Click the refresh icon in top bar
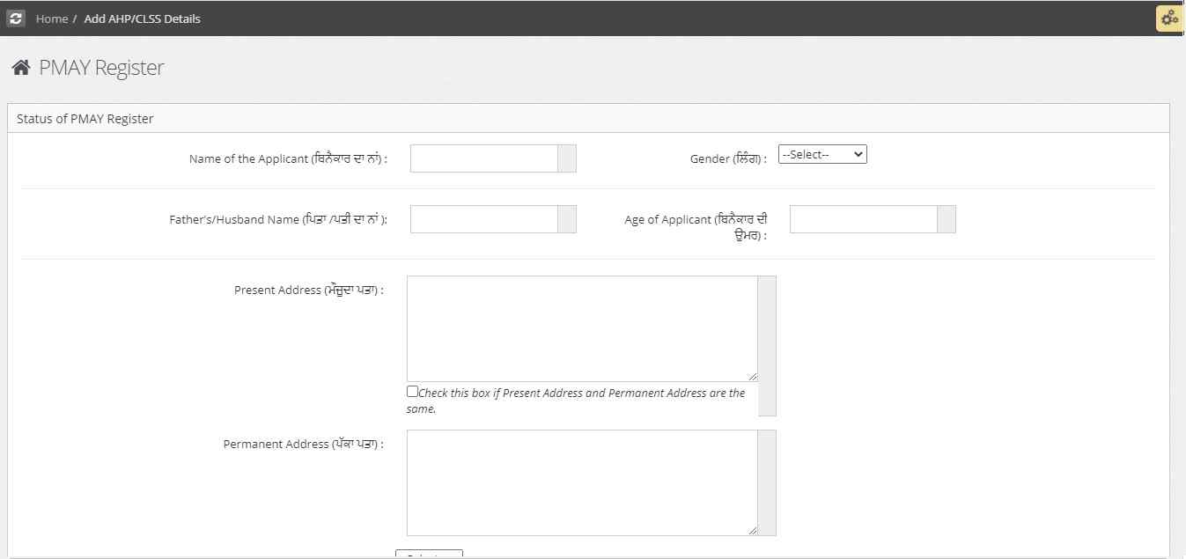 pos(16,18)
